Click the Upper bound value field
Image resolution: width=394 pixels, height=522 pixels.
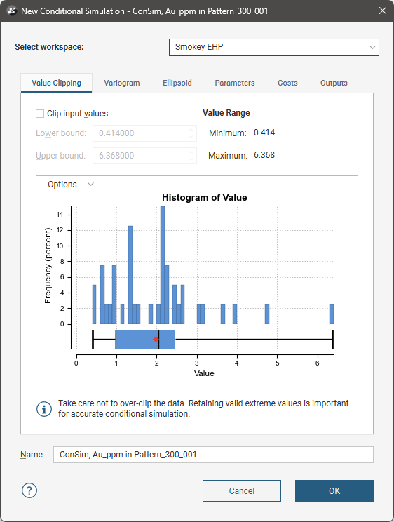tap(144, 156)
